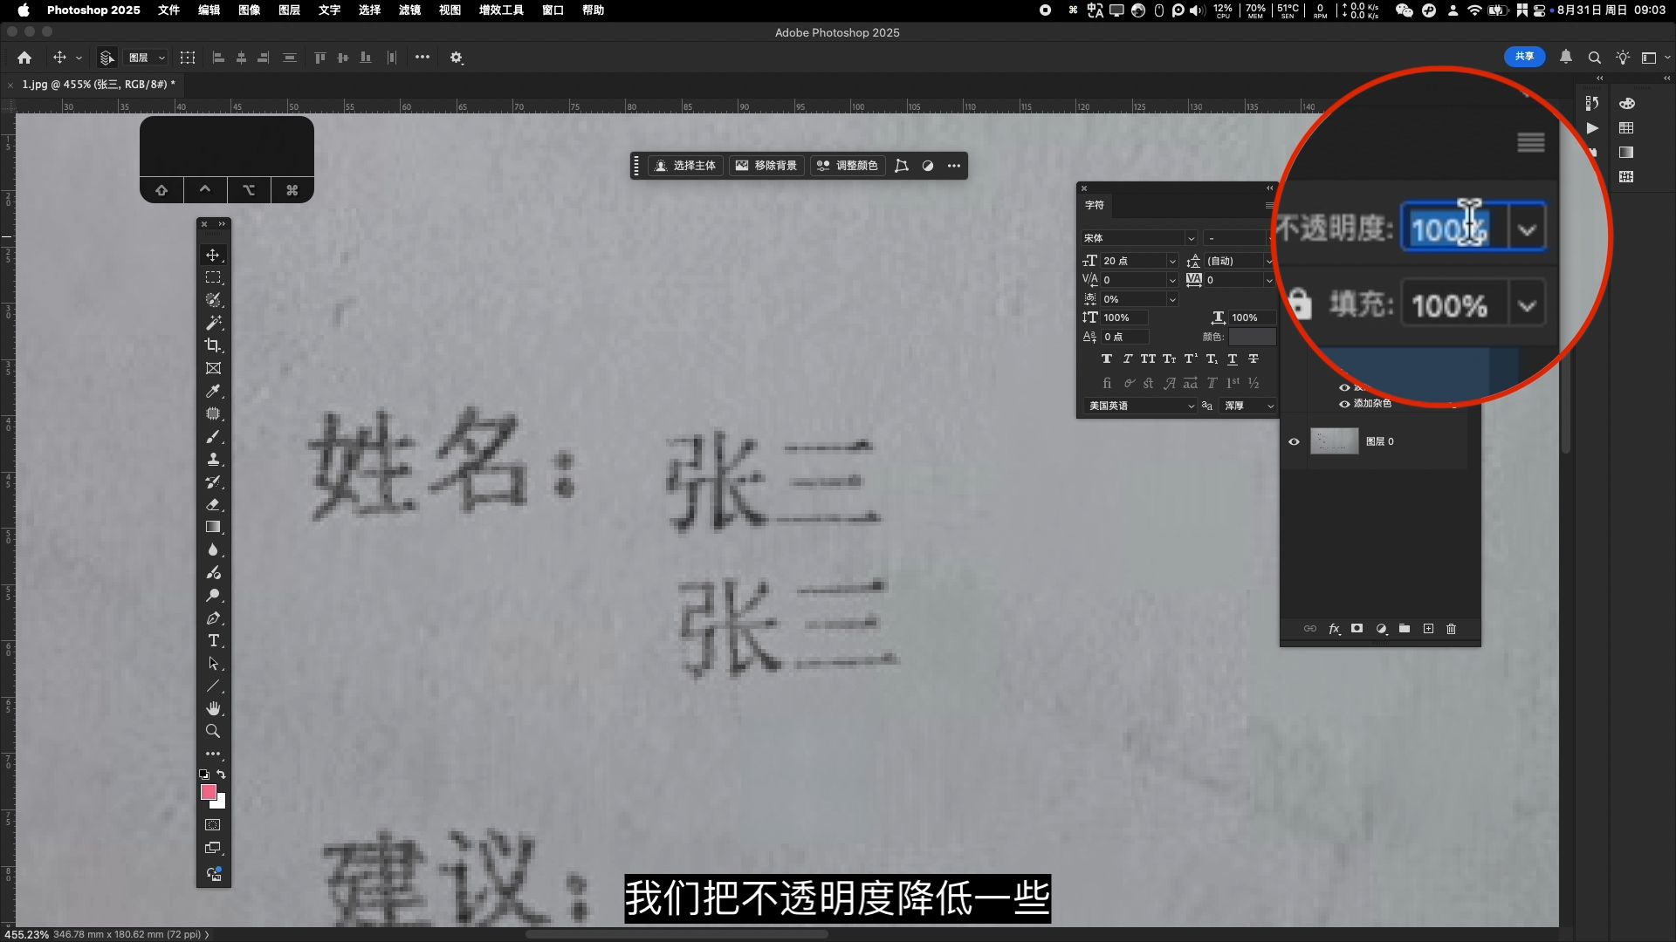The height and width of the screenshot is (942, 1676).
Task: Click add layer style fx icon
Action: tap(1334, 629)
